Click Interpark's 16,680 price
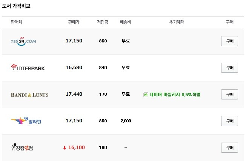 tap(74, 68)
